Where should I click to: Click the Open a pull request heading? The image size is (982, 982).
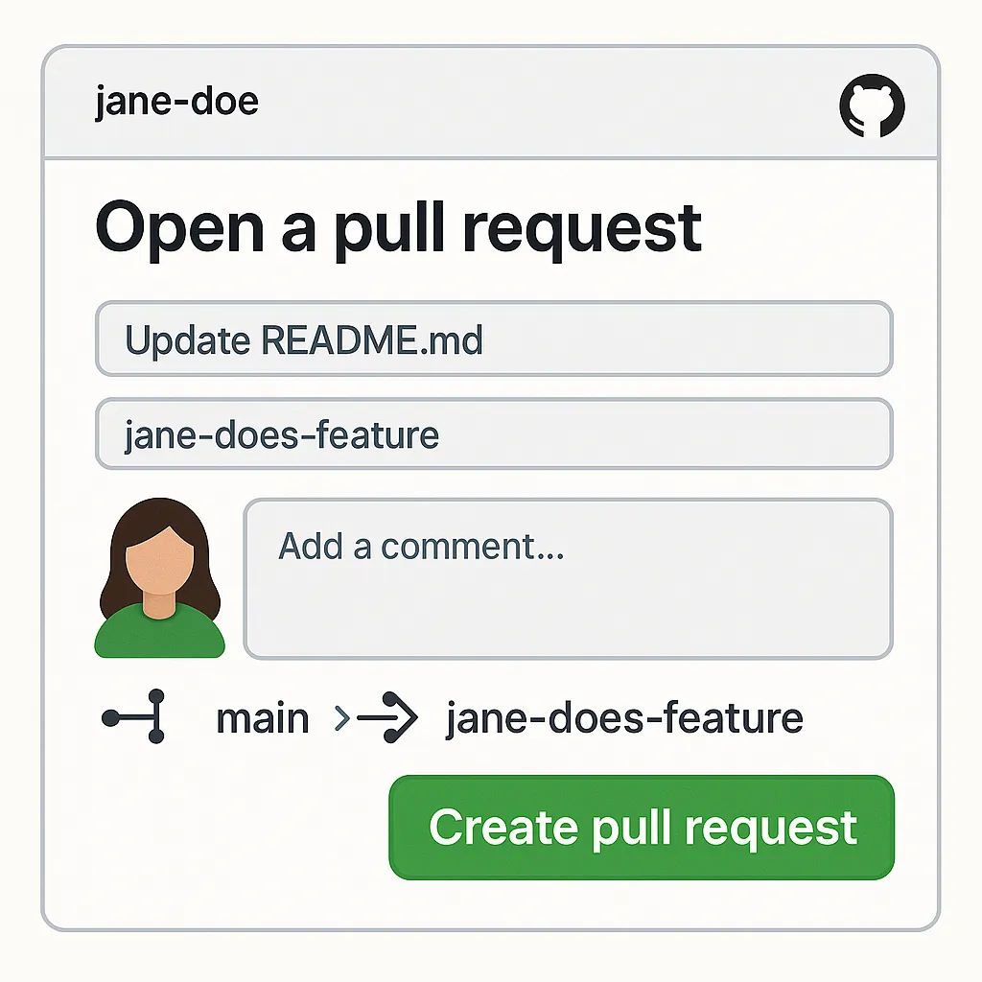point(398,227)
